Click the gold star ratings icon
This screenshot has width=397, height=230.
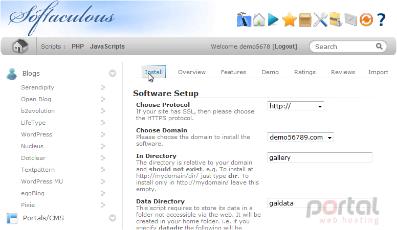click(290, 19)
